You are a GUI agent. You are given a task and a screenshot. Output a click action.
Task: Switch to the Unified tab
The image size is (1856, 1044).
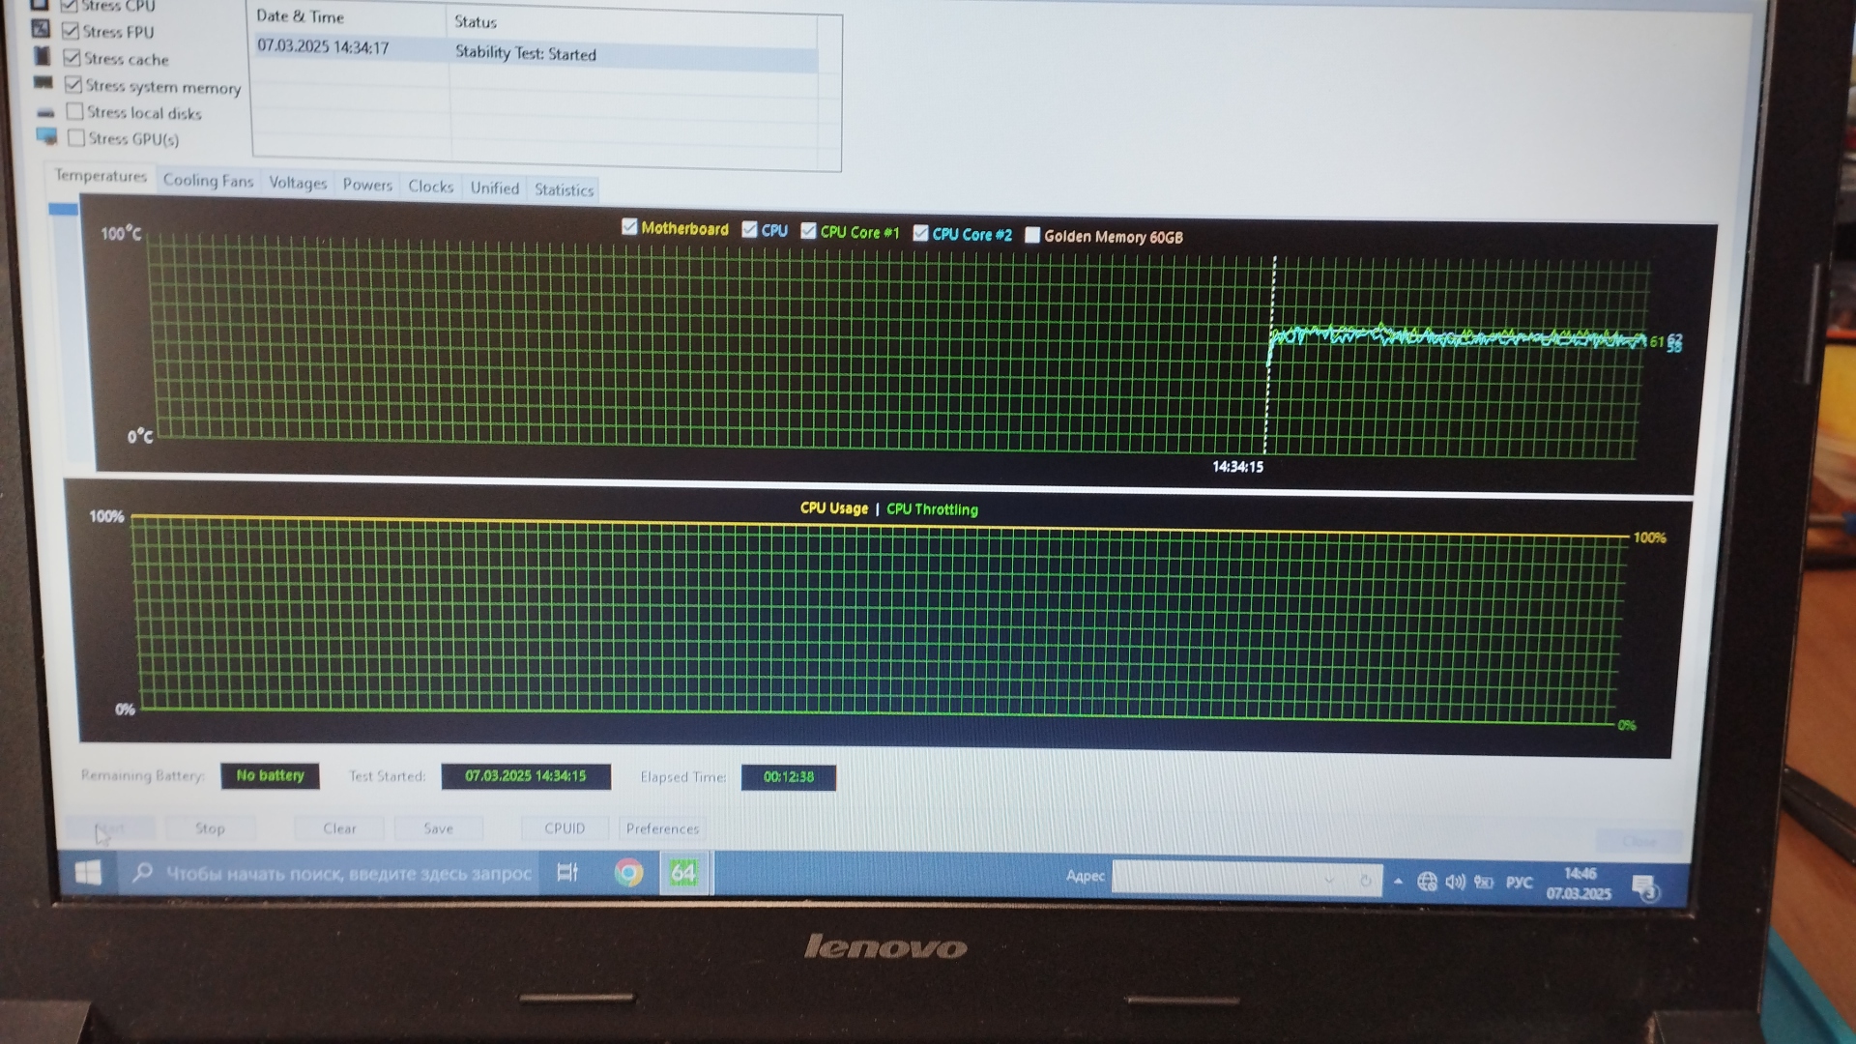(494, 188)
